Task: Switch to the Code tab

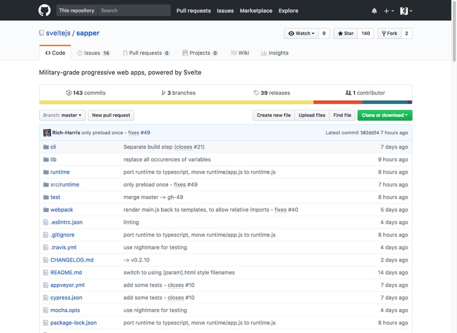Action: pyautogui.click(x=55, y=53)
